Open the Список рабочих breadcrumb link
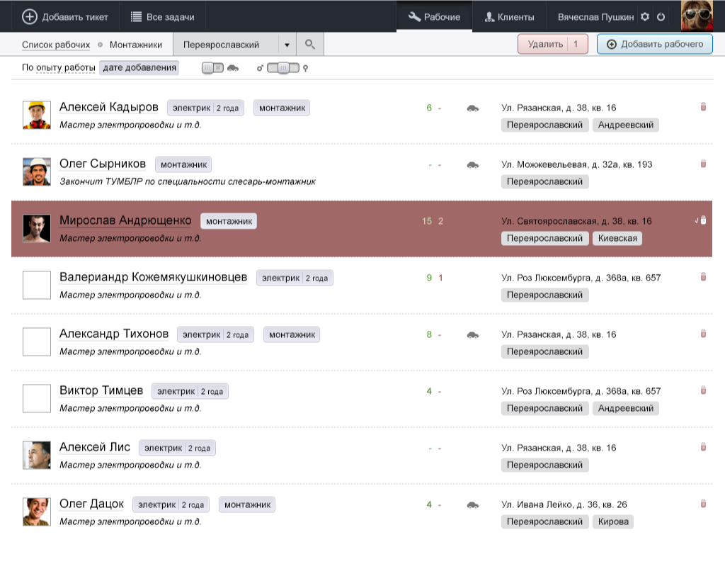725x576 pixels. click(x=56, y=45)
